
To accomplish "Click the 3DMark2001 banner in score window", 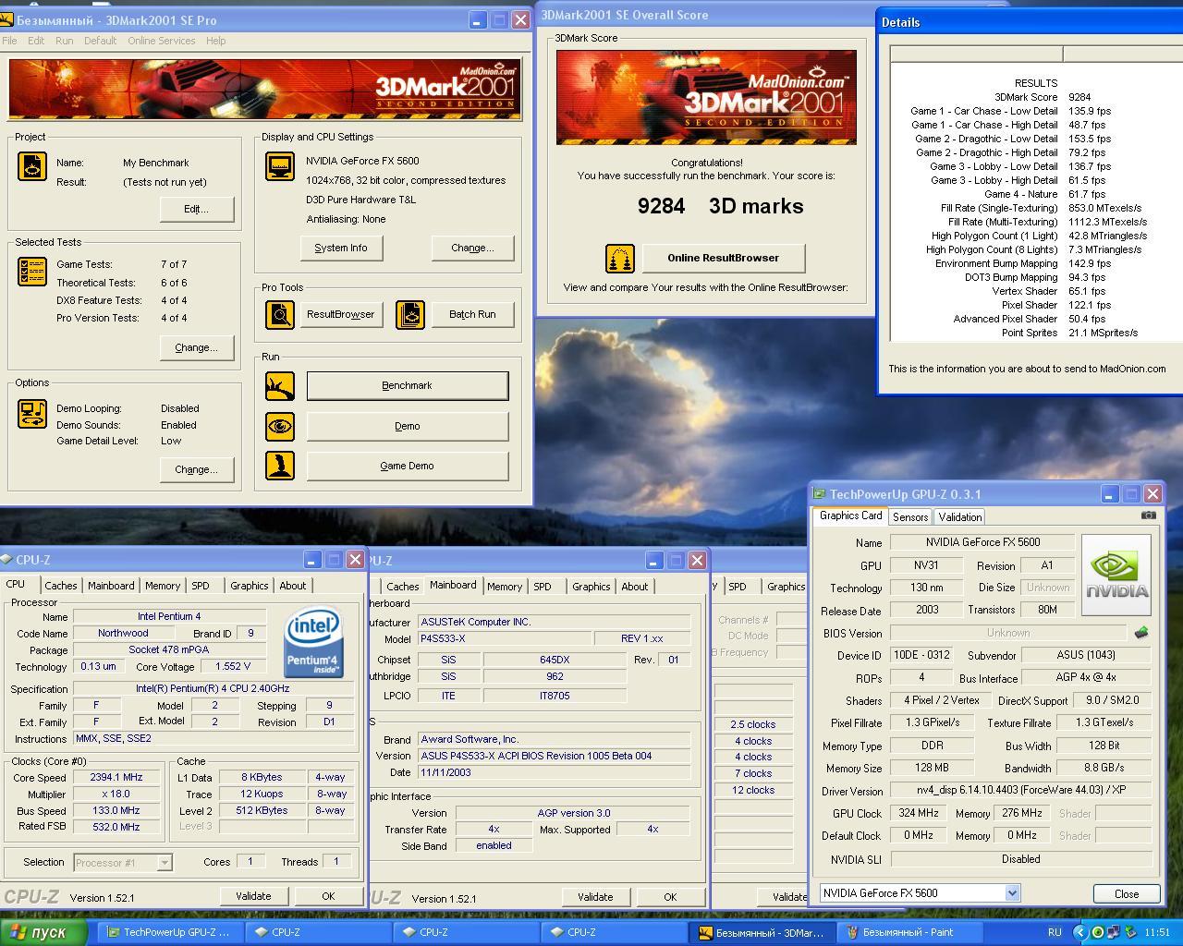I will coord(706,97).
